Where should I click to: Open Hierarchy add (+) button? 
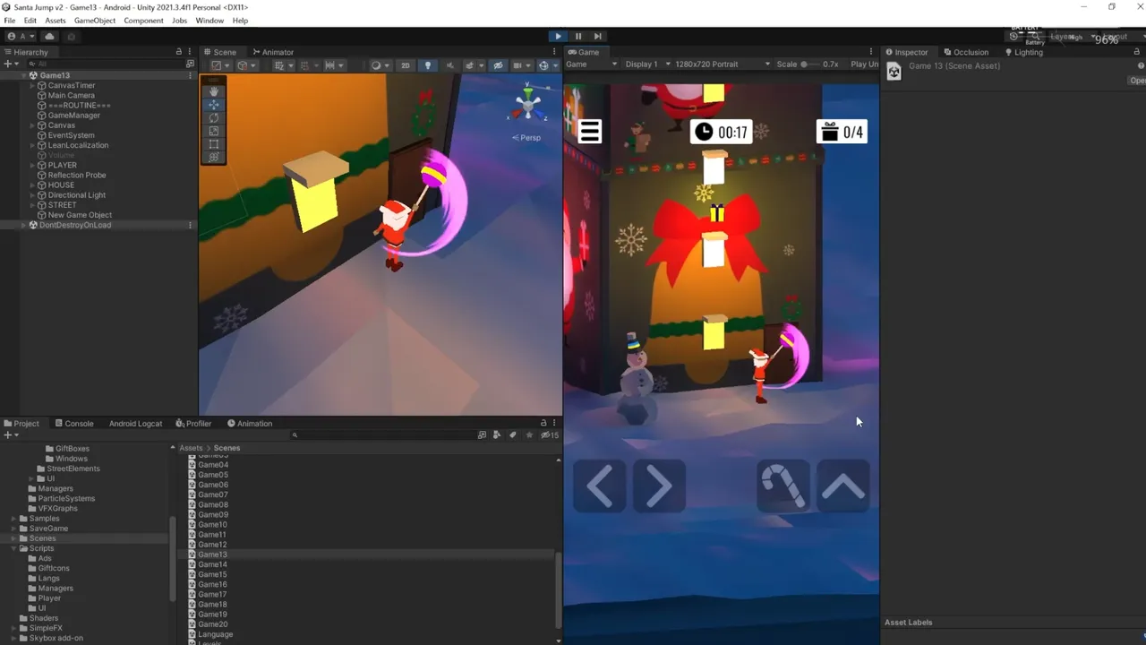pyautogui.click(x=10, y=64)
